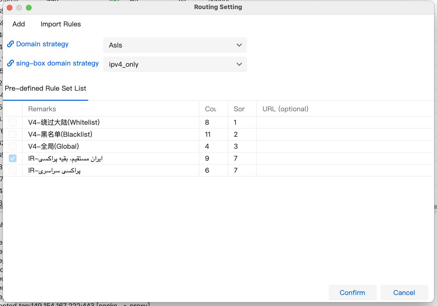Select V4-黑名单(Blacklist) row name
437x306 pixels.
[60, 135]
